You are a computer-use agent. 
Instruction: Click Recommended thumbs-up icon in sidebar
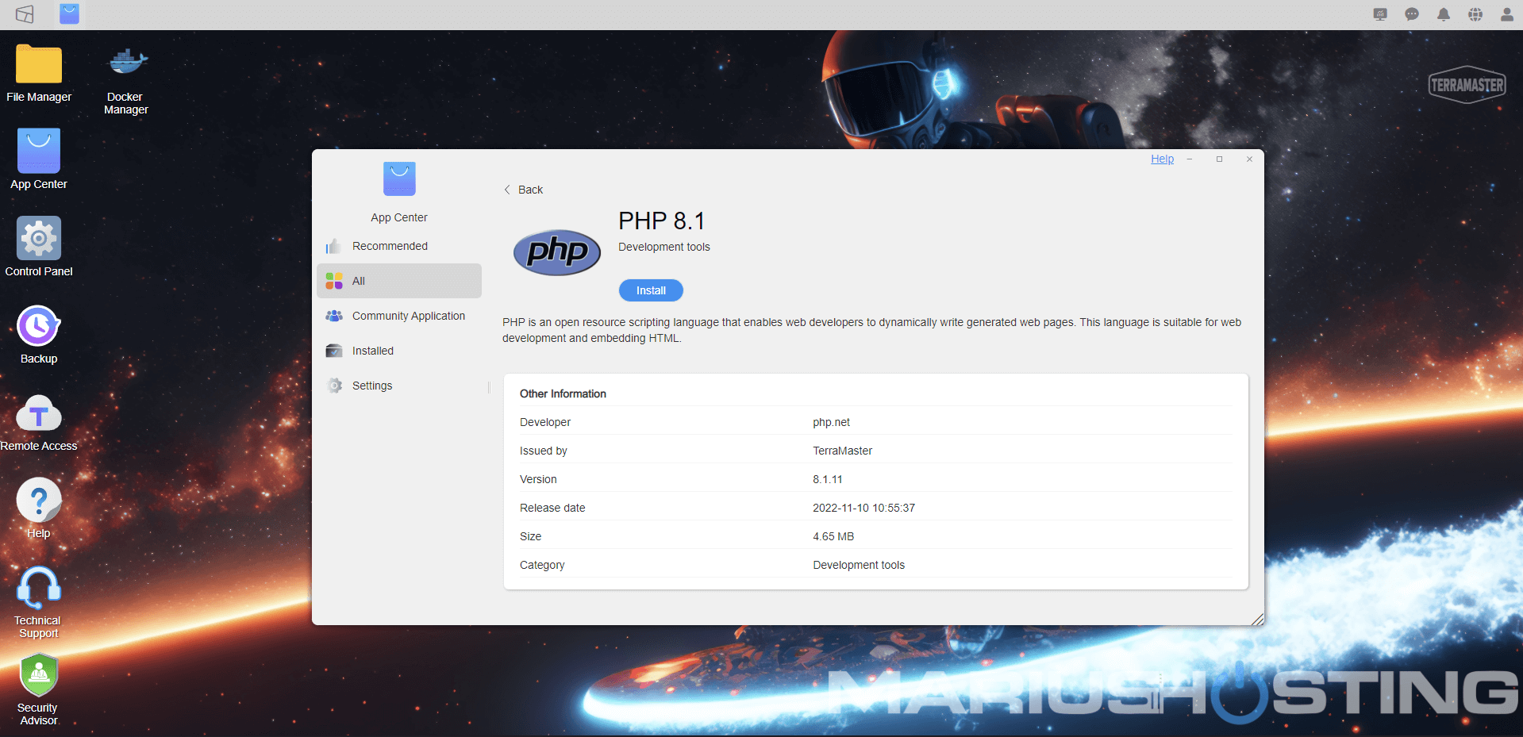point(334,246)
